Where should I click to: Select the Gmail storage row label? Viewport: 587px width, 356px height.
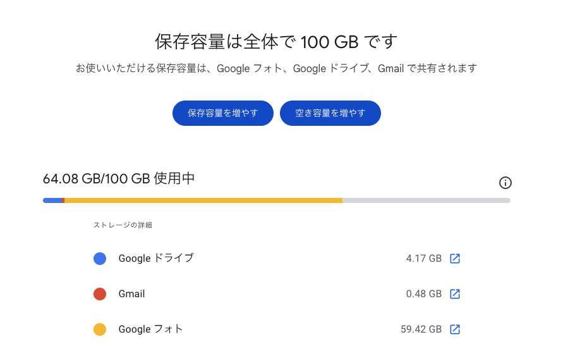click(x=131, y=294)
